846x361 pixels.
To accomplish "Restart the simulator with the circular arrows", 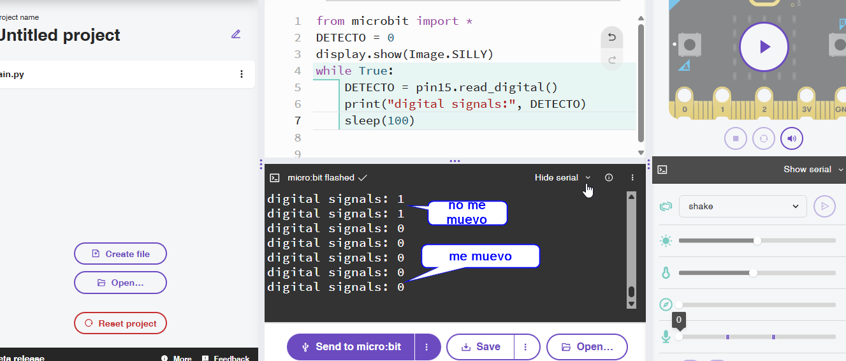I will 763,138.
